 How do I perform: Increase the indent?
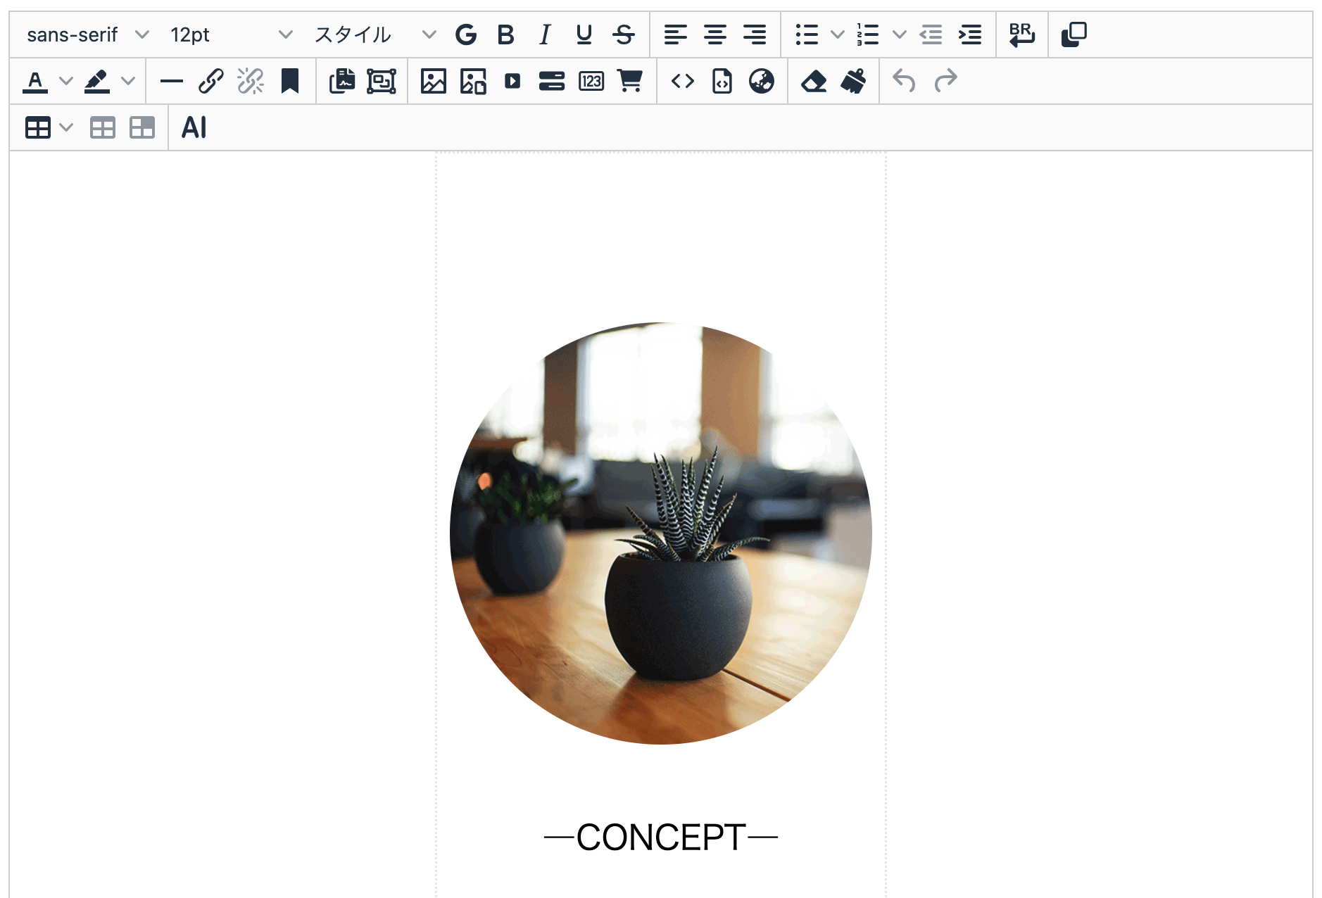pos(970,34)
